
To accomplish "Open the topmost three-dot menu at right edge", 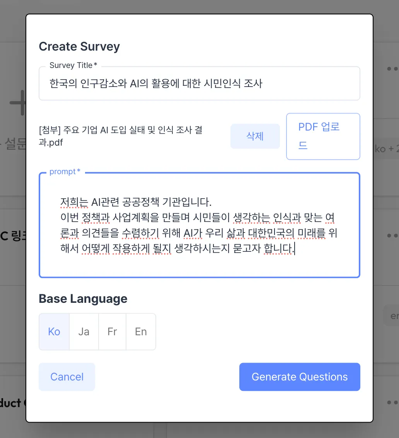I will point(392,69).
